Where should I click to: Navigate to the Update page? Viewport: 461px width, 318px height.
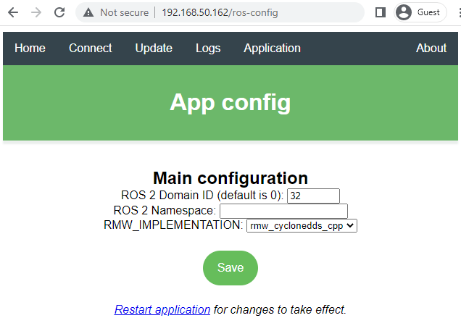(154, 49)
